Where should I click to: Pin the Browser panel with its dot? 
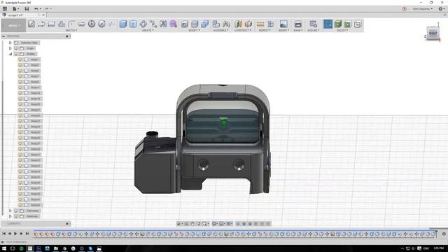pyautogui.click(x=67, y=36)
